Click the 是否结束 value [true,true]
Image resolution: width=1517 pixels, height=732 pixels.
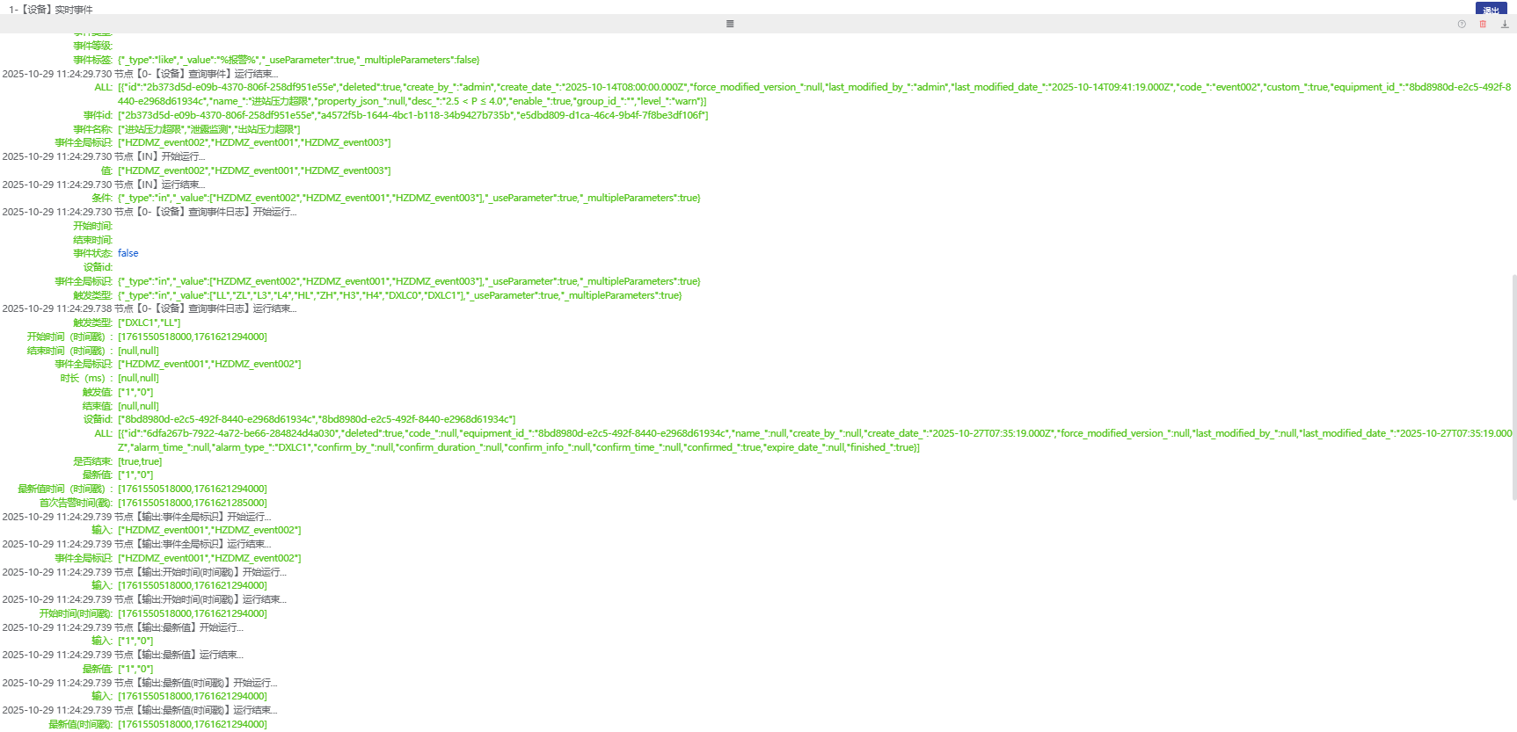coord(140,461)
